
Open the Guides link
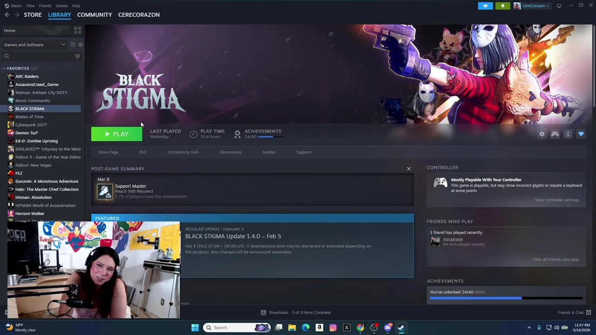[x=269, y=152]
